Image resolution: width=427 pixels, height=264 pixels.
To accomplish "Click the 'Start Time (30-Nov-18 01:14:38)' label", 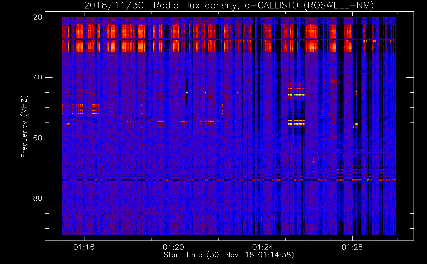I will (229, 255).
